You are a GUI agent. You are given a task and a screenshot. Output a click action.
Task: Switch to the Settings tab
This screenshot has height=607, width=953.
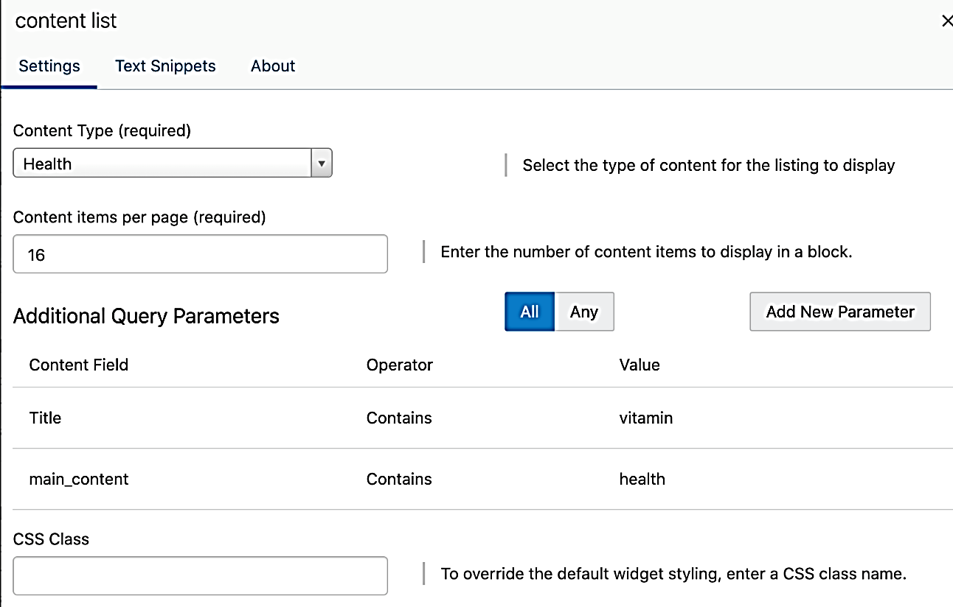(x=49, y=66)
